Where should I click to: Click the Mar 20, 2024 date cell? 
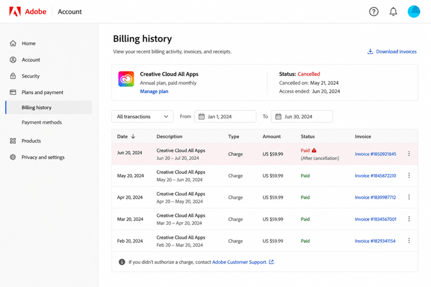point(130,219)
